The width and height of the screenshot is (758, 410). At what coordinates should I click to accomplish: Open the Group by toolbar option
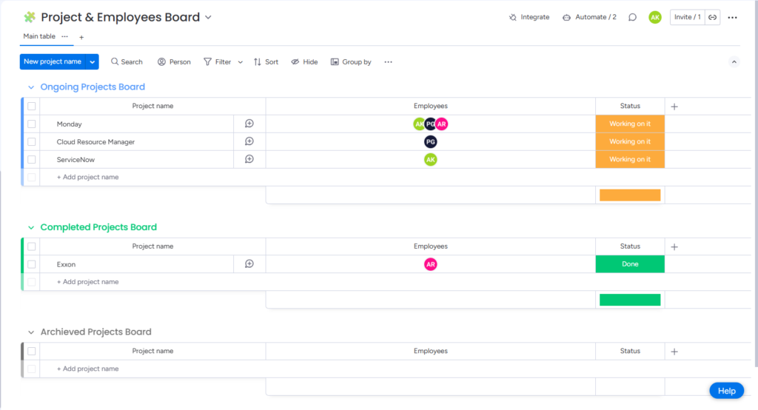(x=351, y=62)
